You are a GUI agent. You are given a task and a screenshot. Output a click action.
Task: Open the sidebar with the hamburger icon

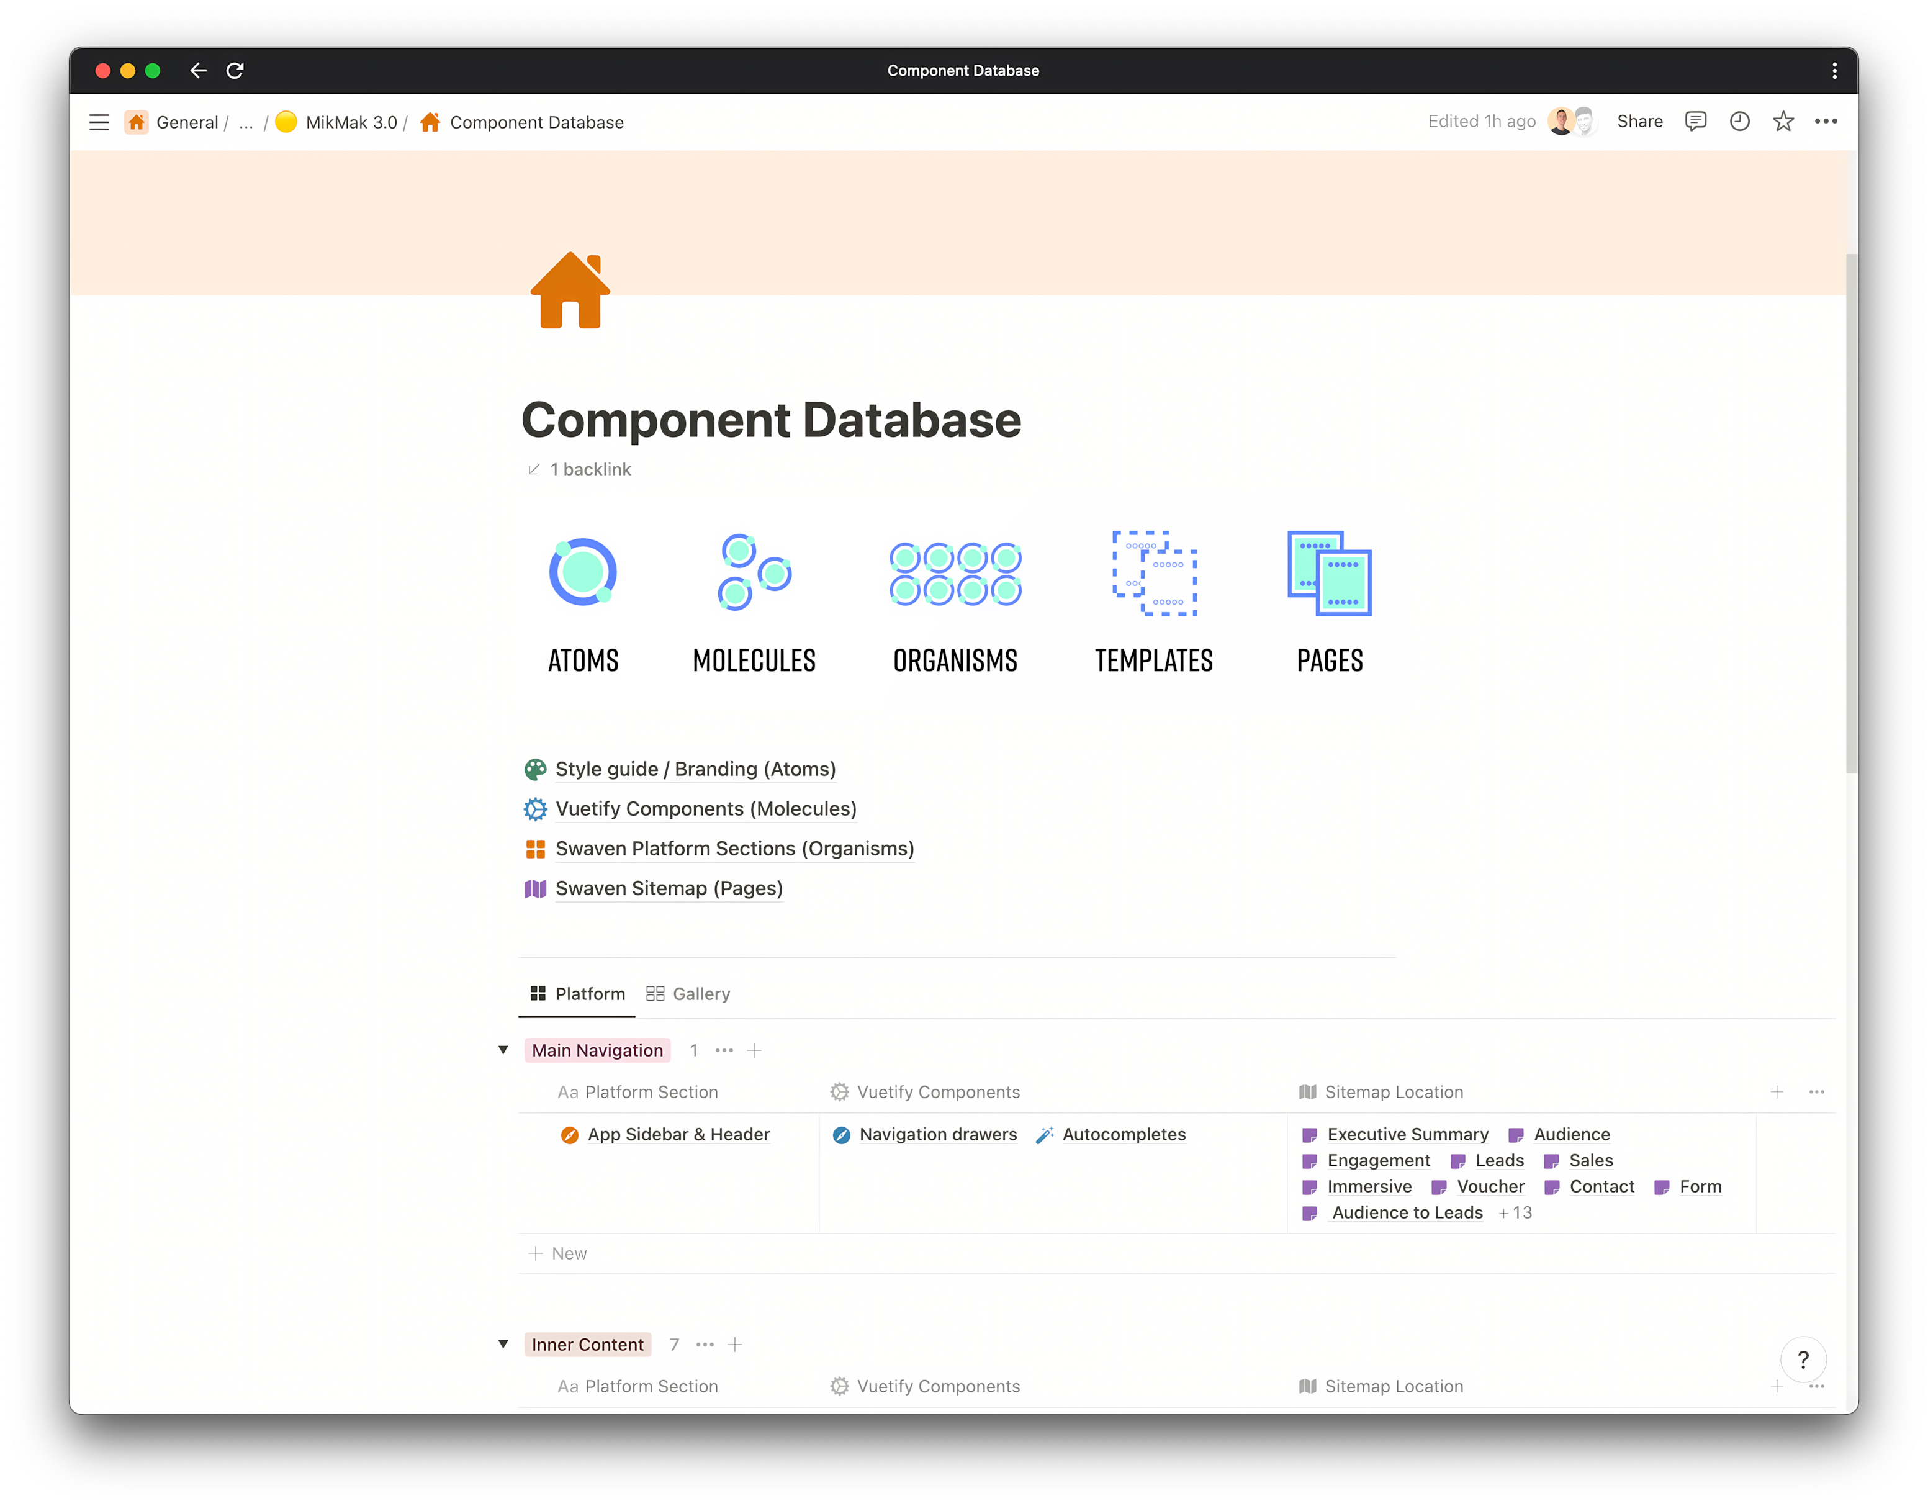pos(99,122)
